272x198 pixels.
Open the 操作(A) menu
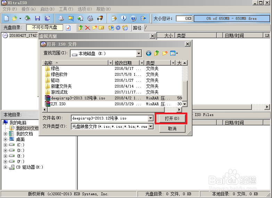pyautogui.click(x=28, y=9)
